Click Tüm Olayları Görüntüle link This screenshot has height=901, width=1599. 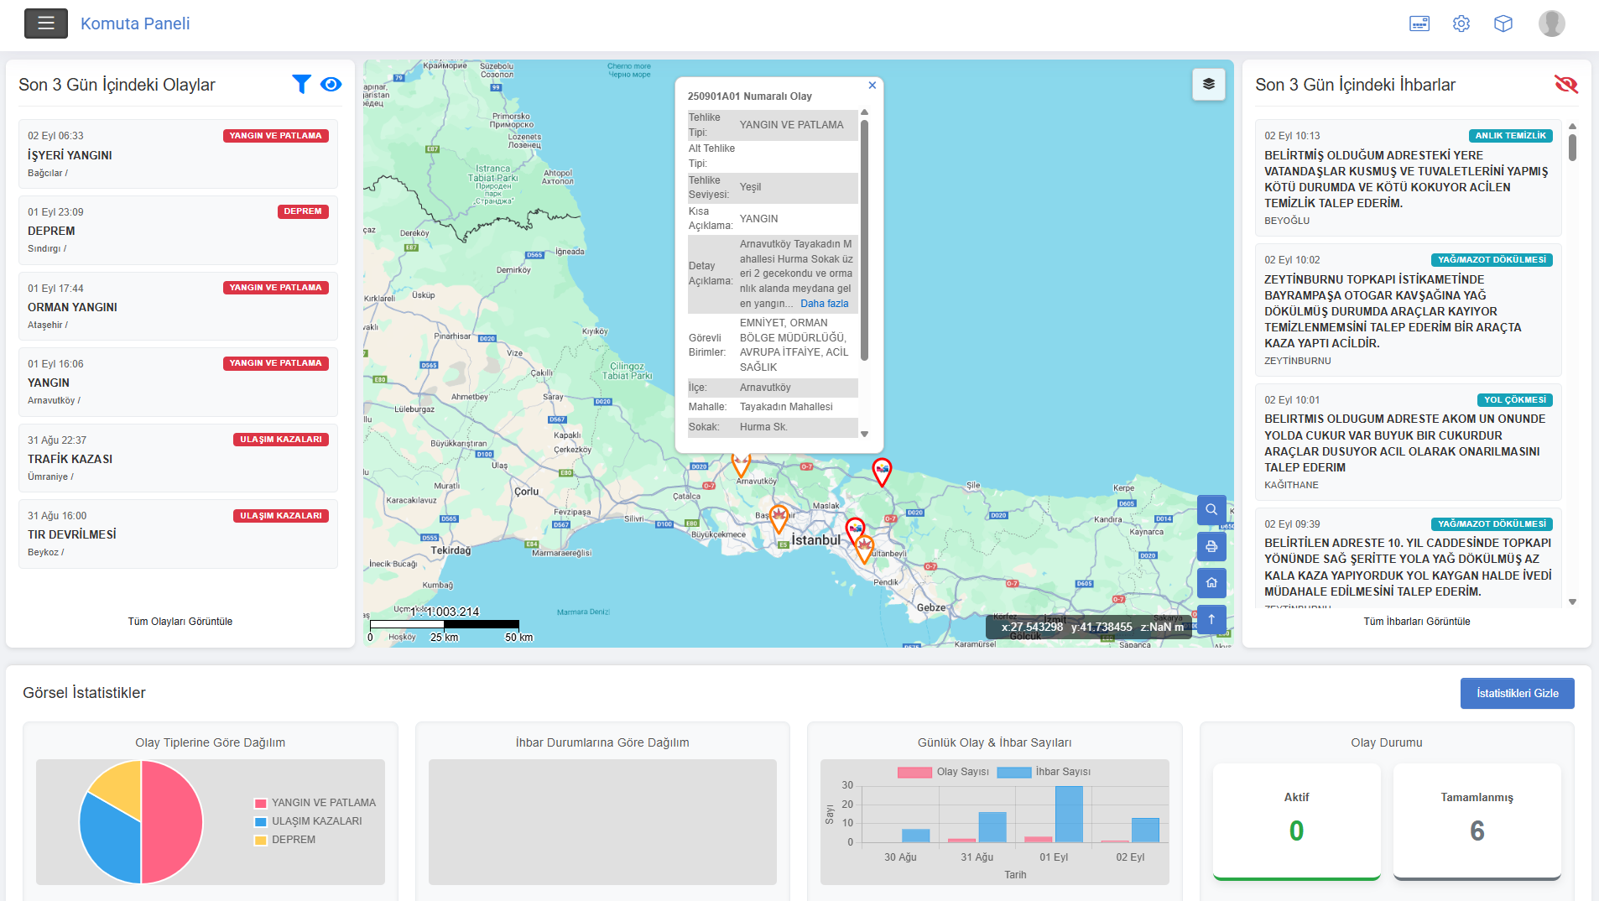[180, 622]
